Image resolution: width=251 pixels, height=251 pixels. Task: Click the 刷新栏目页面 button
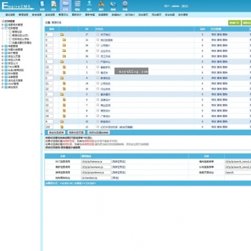(x=76, y=132)
